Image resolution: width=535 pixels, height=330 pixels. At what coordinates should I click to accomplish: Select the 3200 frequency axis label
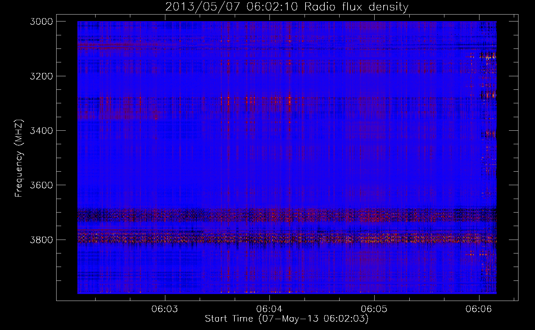pos(41,76)
